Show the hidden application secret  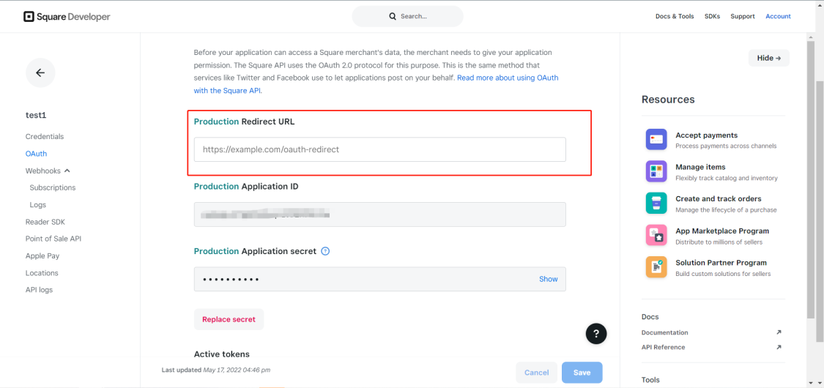coord(548,280)
